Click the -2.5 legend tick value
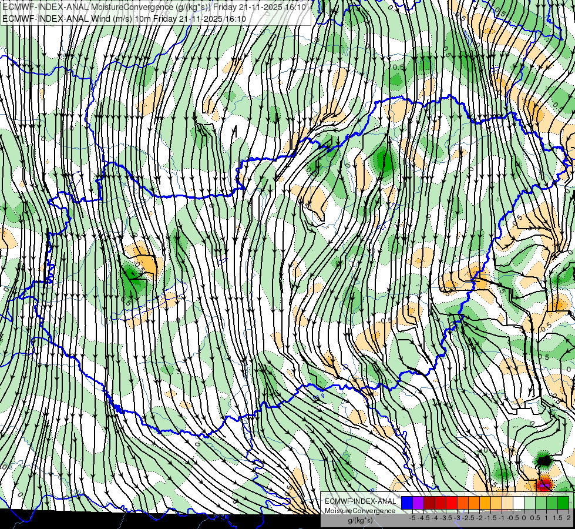Image resolution: width=575 pixels, height=529 pixels. (x=468, y=518)
